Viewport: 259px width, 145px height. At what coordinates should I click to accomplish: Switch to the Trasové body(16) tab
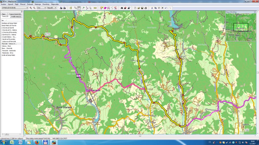pyautogui.click(x=15, y=14)
